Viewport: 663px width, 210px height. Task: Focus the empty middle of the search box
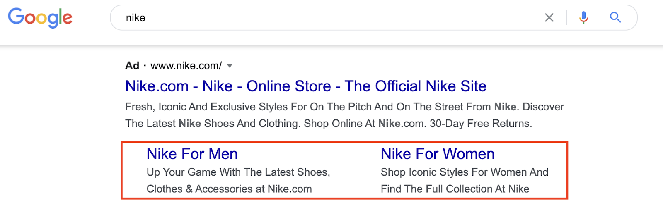coord(331,18)
